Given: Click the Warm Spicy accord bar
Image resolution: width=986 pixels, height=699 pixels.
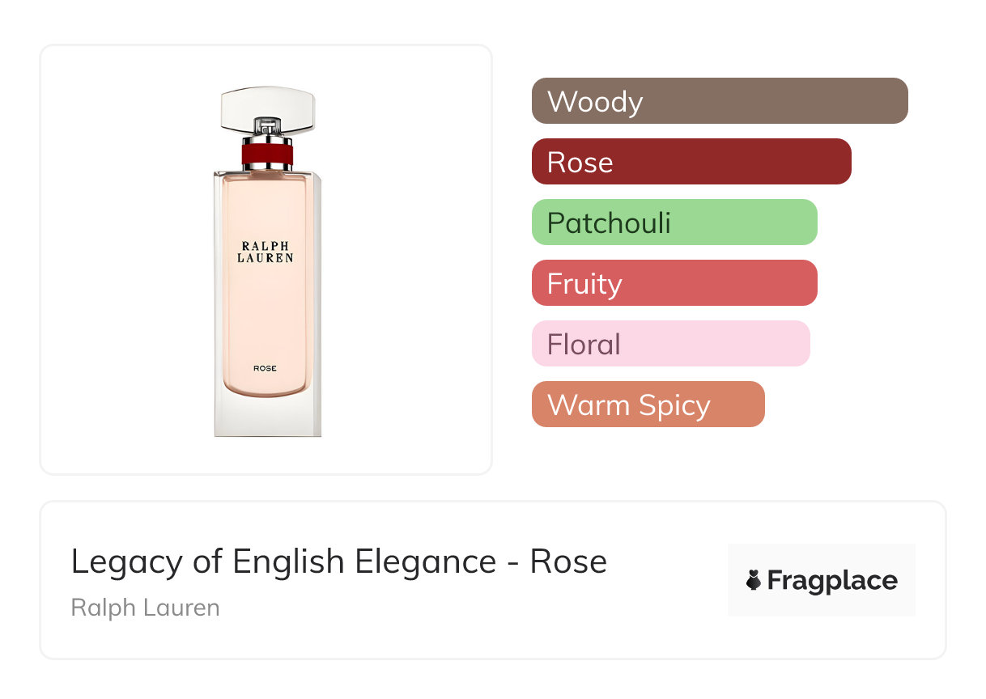Looking at the screenshot, I should 648,405.
